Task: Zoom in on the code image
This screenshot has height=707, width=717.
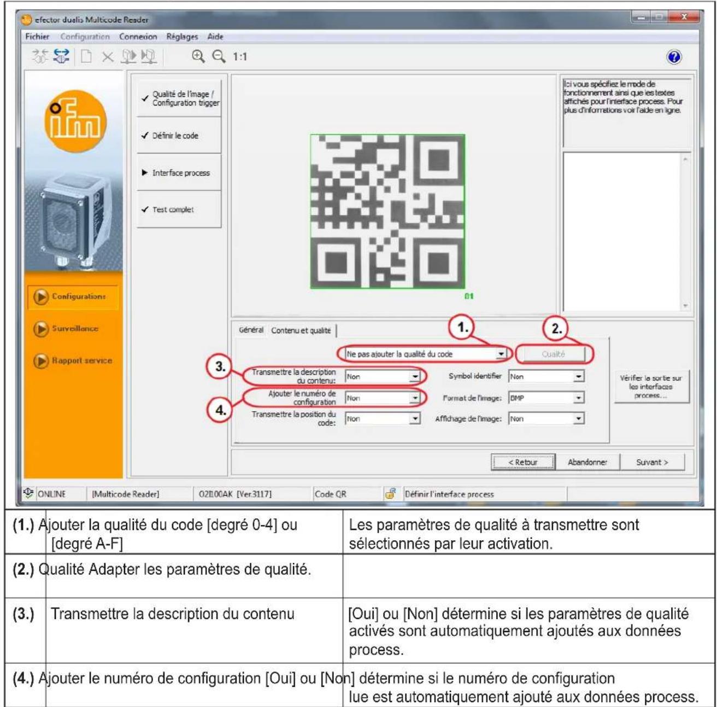Action: 198,56
